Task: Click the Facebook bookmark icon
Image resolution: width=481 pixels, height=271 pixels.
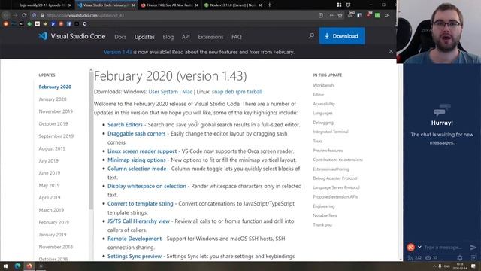Action: (x=68, y=23)
